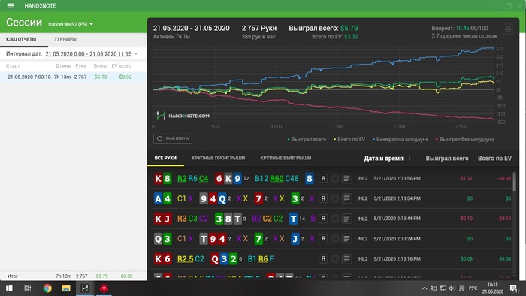Toggle the Выиграл без шоудауна legend item
This screenshot has width=526, height=296.
pyautogui.click(x=464, y=140)
